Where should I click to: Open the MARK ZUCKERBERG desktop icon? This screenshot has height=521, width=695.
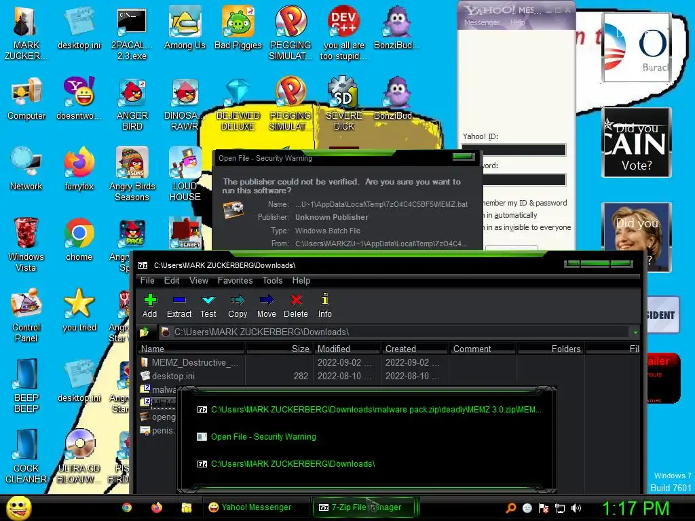[26, 33]
